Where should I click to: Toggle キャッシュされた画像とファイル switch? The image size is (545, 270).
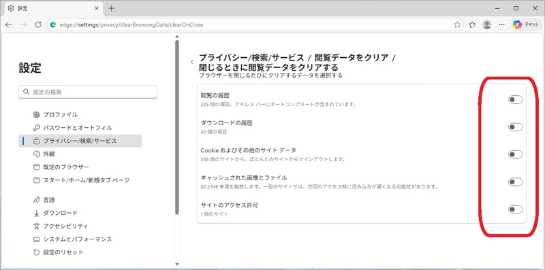pyautogui.click(x=515, y=182)
